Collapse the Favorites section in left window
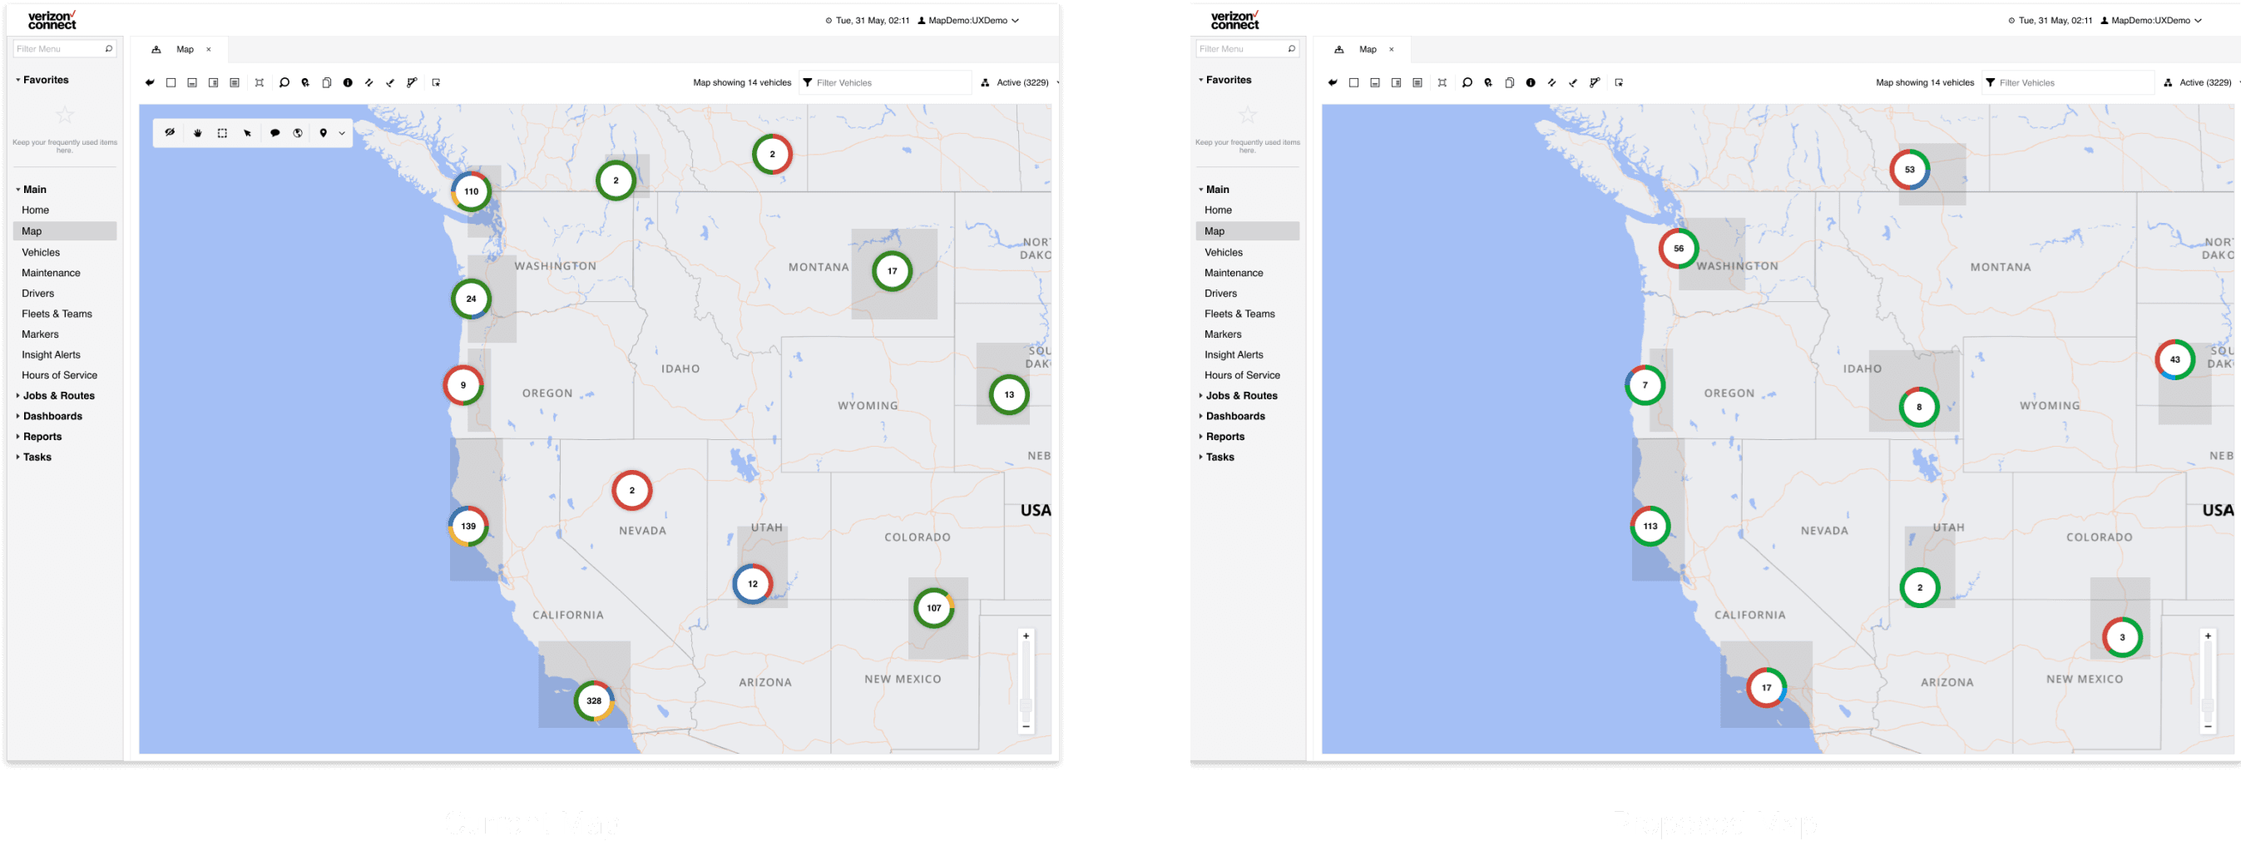 click(18, 79)
